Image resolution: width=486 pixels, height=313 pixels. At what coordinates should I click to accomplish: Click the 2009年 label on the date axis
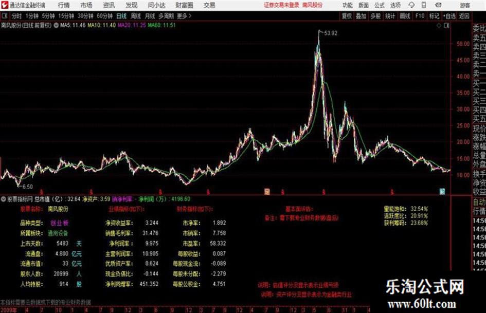tap(9, 310)
